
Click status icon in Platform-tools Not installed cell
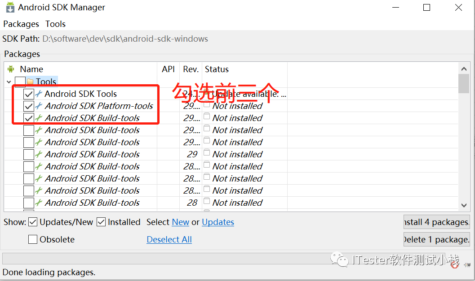[x=207, y=104]
